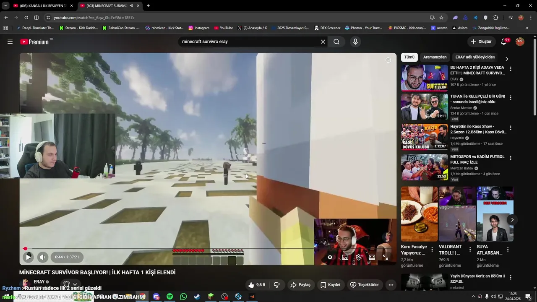
Task: Enter fullscreen in the video player
Action: pyautogui.click(x=385, y=257)
